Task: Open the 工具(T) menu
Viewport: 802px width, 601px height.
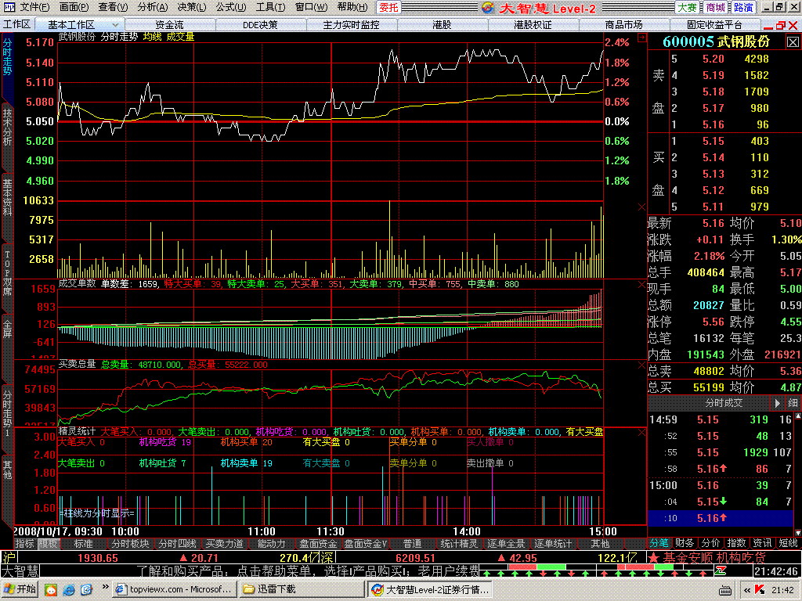Action: click(270, 8)
